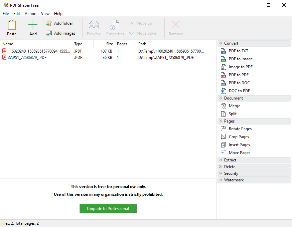Click the Upgrade to Professional button
Image resolution: width=292 pixels, height=227 pixels.
coord(108,209)
